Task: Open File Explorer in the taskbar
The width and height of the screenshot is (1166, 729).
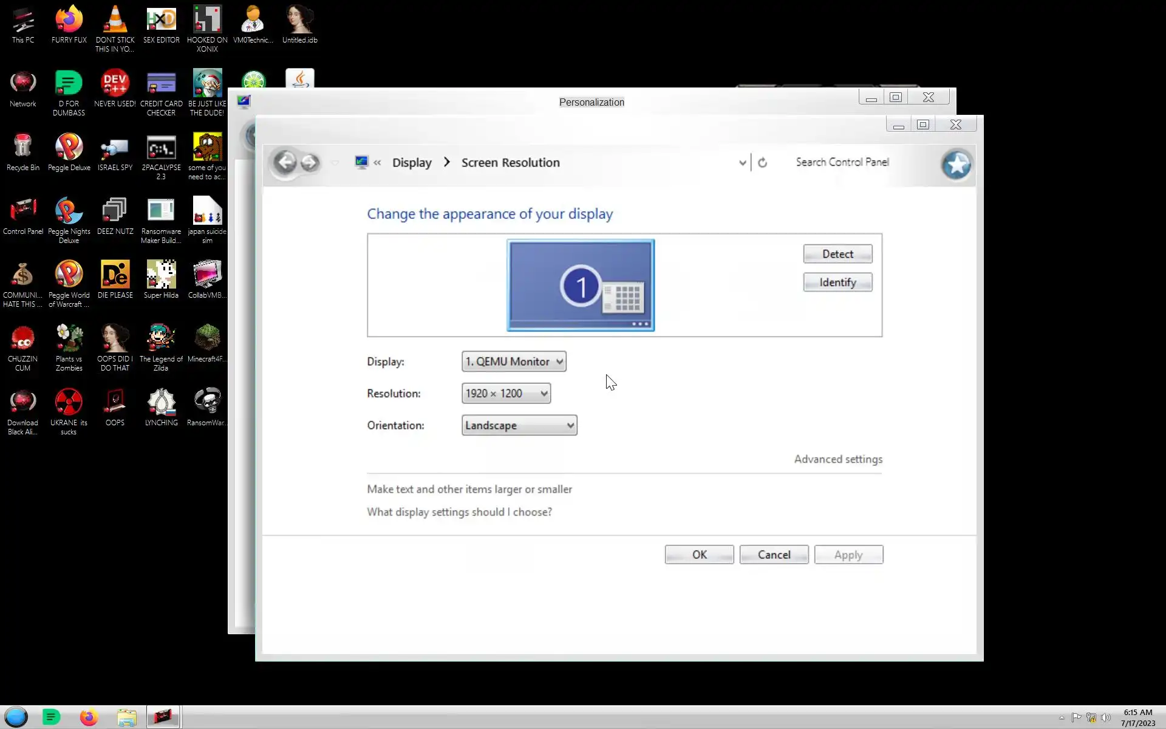Action: point(126,717)
